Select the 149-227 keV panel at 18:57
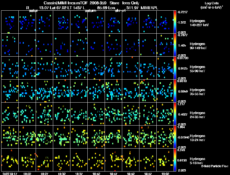 click(148, 22)
